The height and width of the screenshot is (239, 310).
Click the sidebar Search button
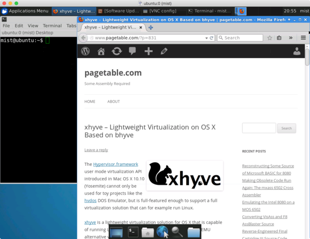287,128
